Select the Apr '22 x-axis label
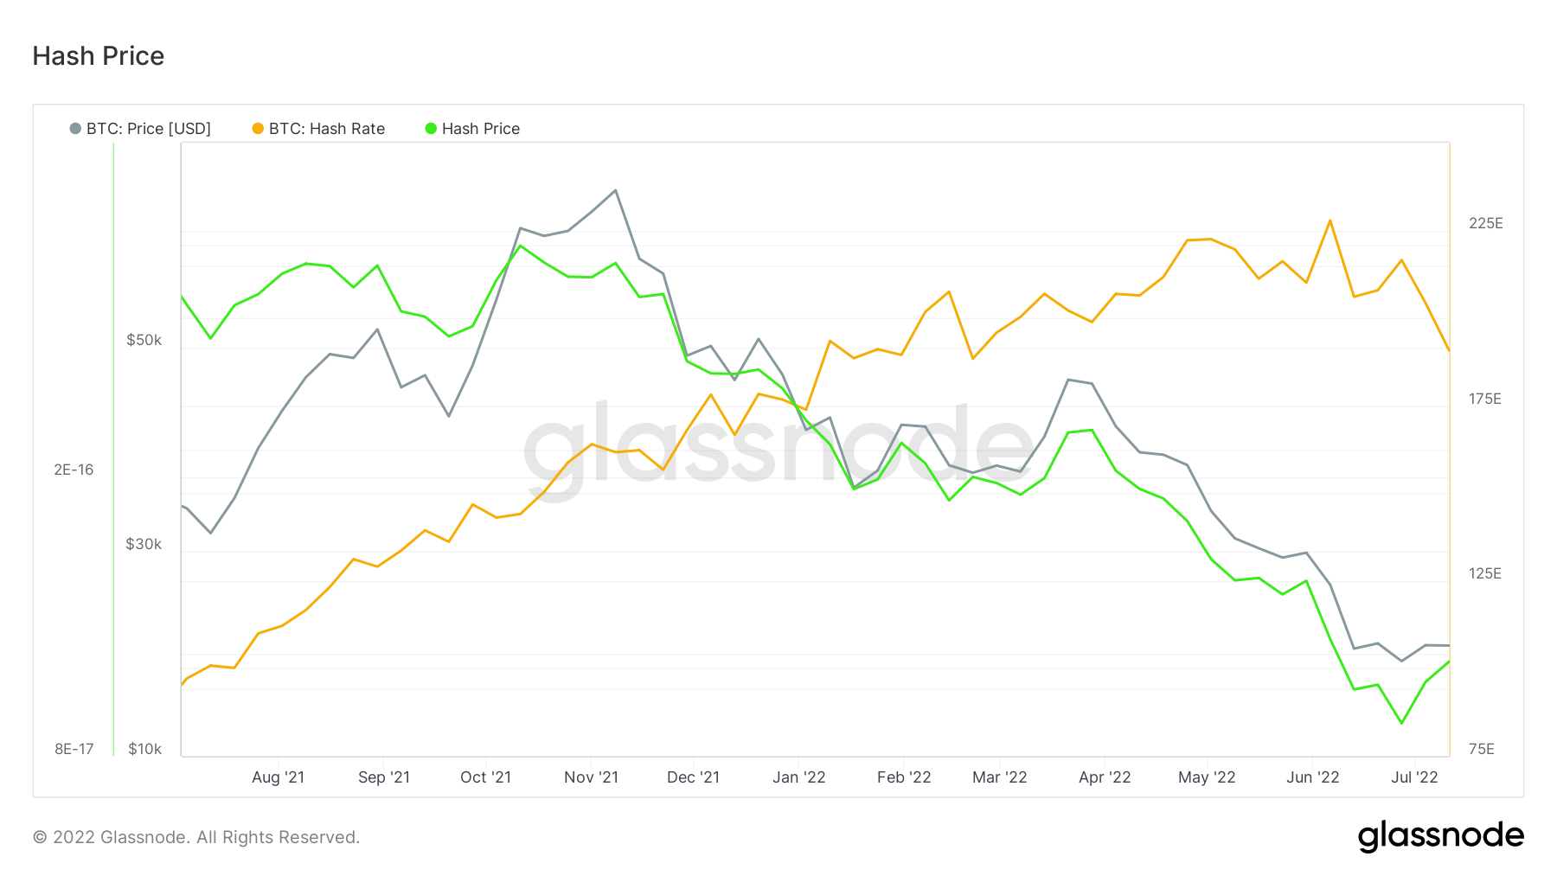1557x876 pixels. (x=1105, y=777)
